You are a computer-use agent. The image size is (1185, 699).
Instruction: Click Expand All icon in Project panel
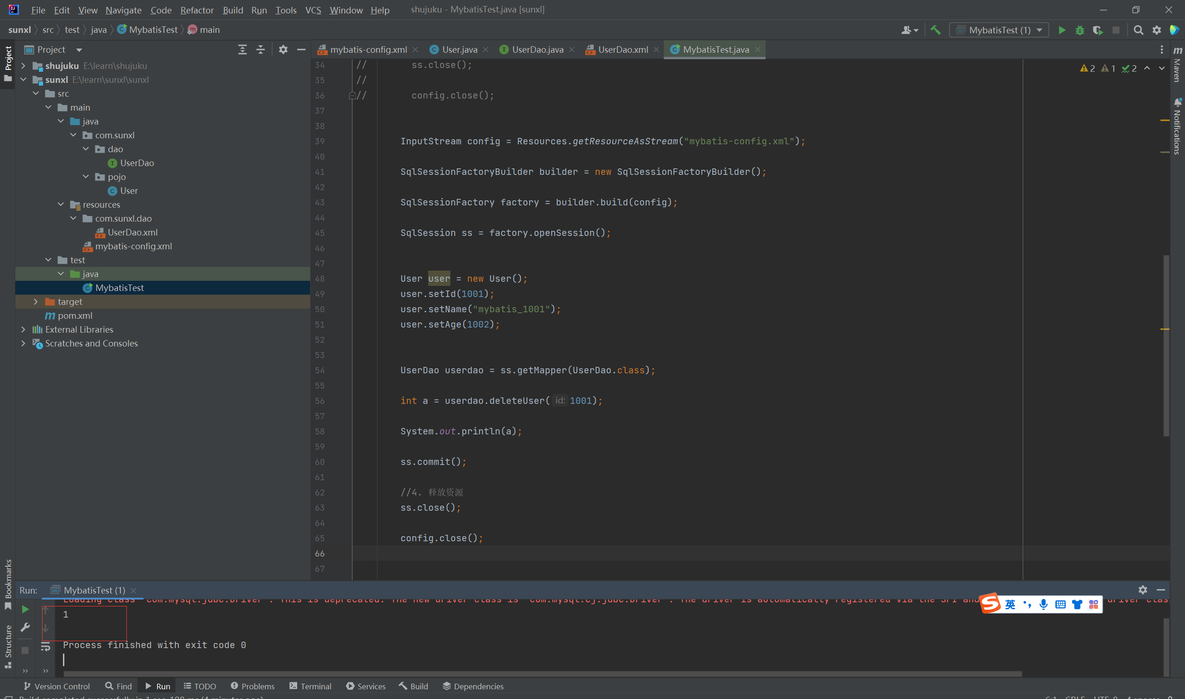click(242, 49)
